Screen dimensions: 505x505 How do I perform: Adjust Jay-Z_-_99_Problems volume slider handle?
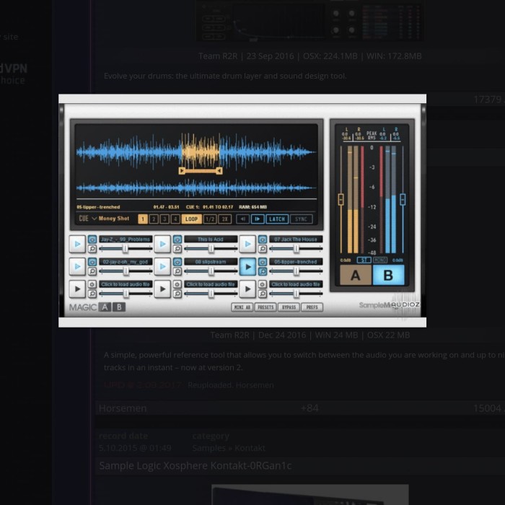click(x=126, y=248)
